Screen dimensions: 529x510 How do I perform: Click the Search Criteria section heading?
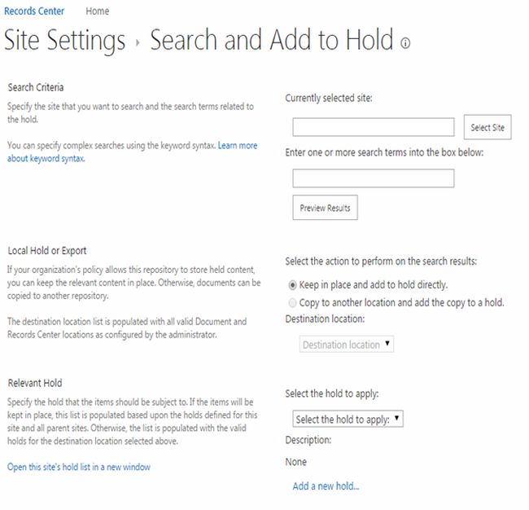coord(36,87)
